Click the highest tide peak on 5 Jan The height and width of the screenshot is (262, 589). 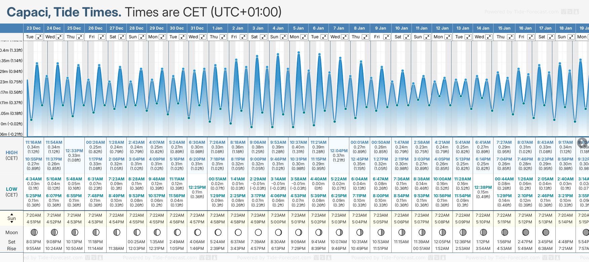click(x=299, y=52)
